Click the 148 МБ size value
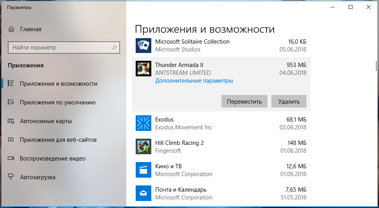The width and height of the screenshot is (379, 208). pos(297,143)
